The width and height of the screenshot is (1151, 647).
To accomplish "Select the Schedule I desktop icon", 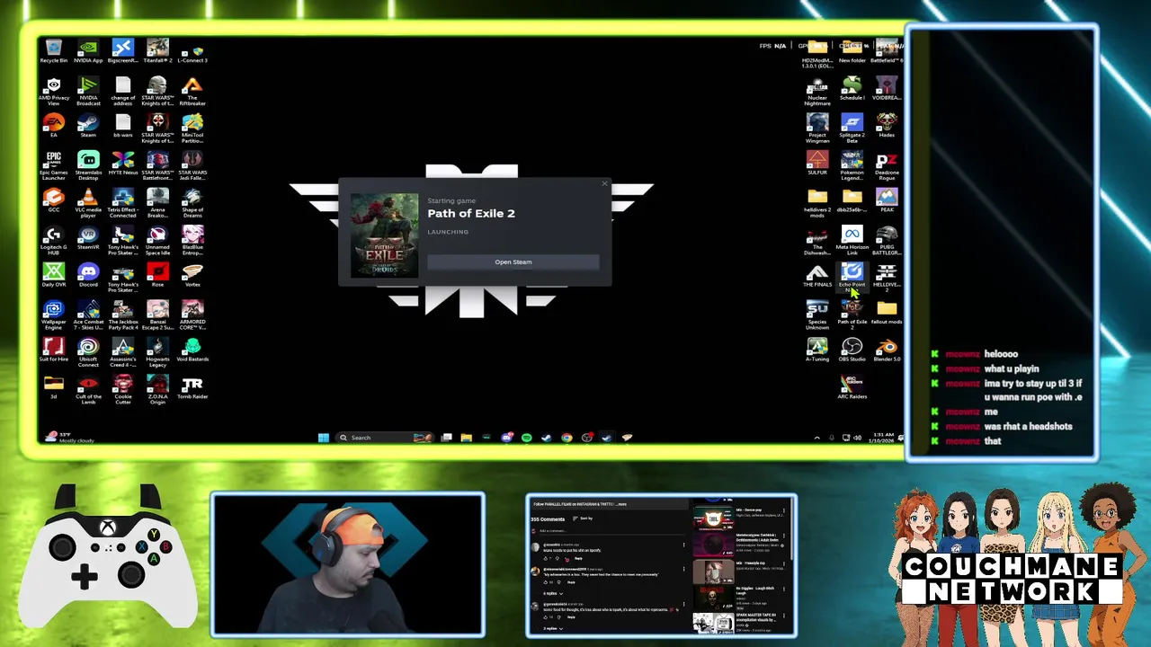I will click(x=852, y=89).
